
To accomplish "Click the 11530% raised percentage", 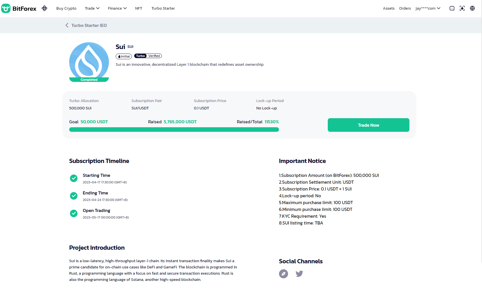I will coord(272,122).
